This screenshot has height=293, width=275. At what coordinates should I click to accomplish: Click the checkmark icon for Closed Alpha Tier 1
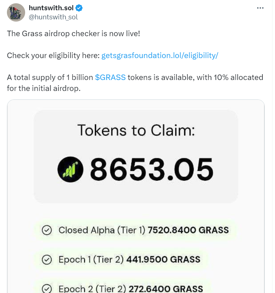tap(46, 230)
